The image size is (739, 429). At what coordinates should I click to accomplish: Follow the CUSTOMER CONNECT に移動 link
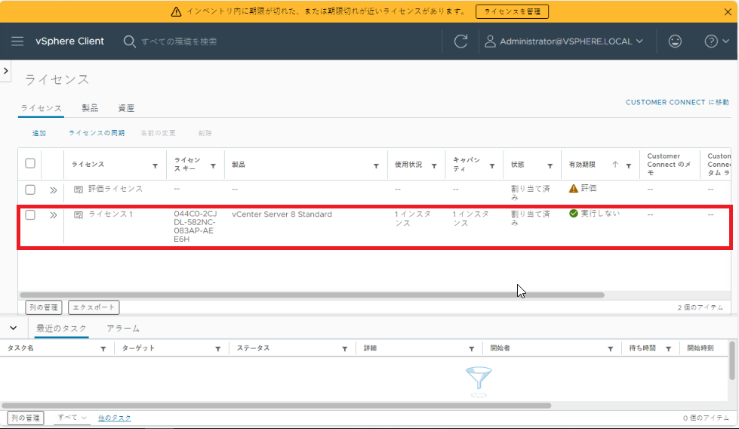[677, 102]
